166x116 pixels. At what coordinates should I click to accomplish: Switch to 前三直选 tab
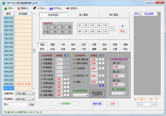[114, 15]
